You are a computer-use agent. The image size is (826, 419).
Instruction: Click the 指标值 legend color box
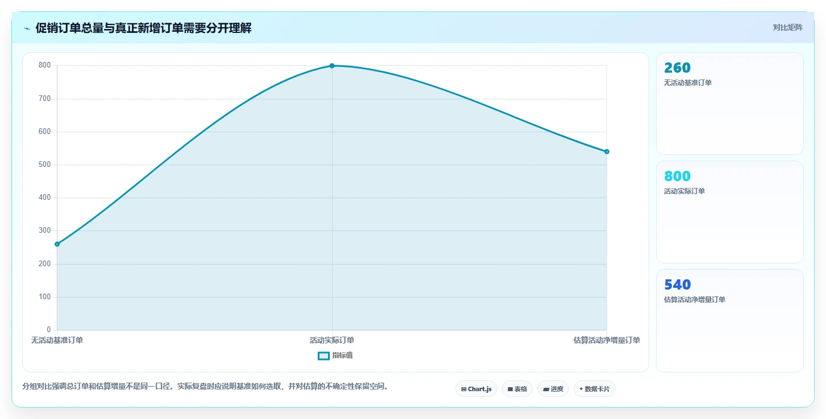[323, 355]
